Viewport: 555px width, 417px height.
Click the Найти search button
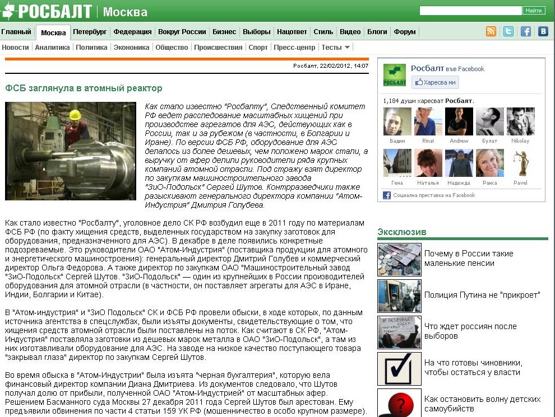click(x=533, y=11)
